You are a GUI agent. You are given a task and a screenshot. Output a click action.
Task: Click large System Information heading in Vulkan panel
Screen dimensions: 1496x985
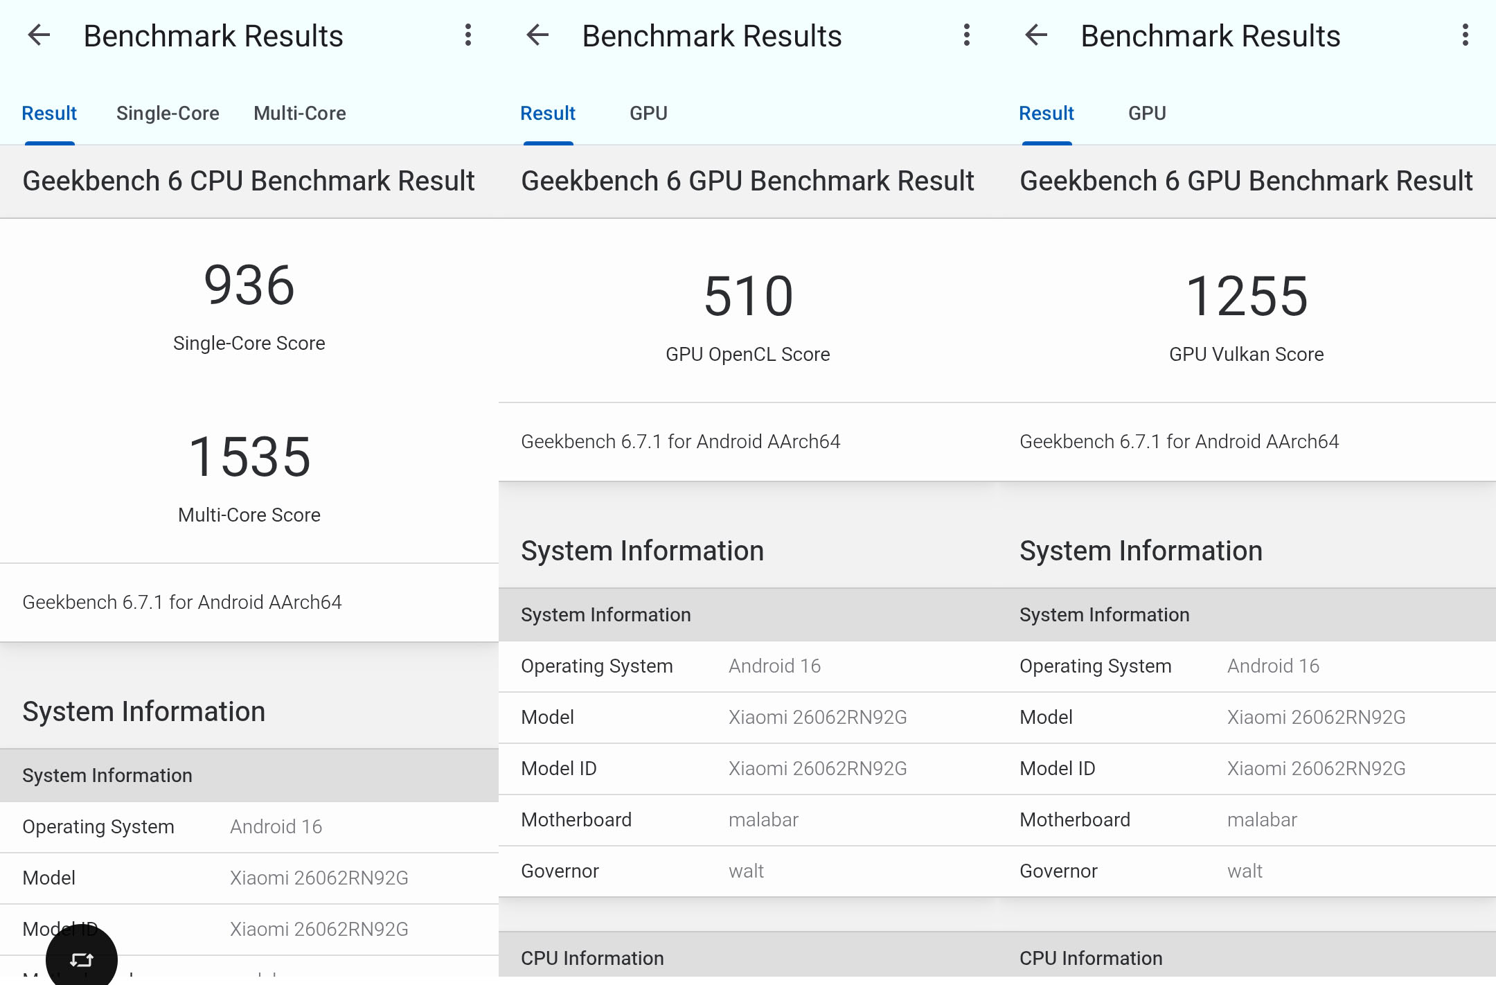1141,551
